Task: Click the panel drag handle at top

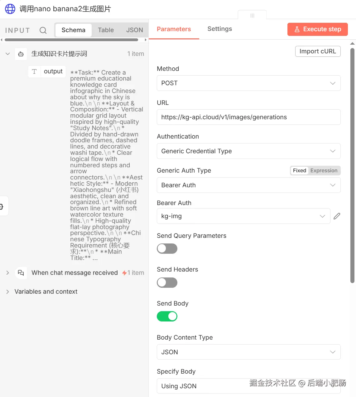Action: click(252, 16)
